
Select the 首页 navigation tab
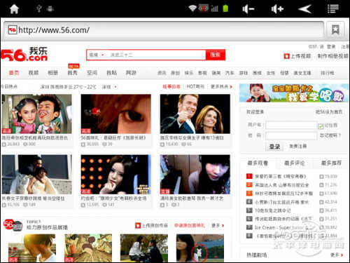coord(14,73)
